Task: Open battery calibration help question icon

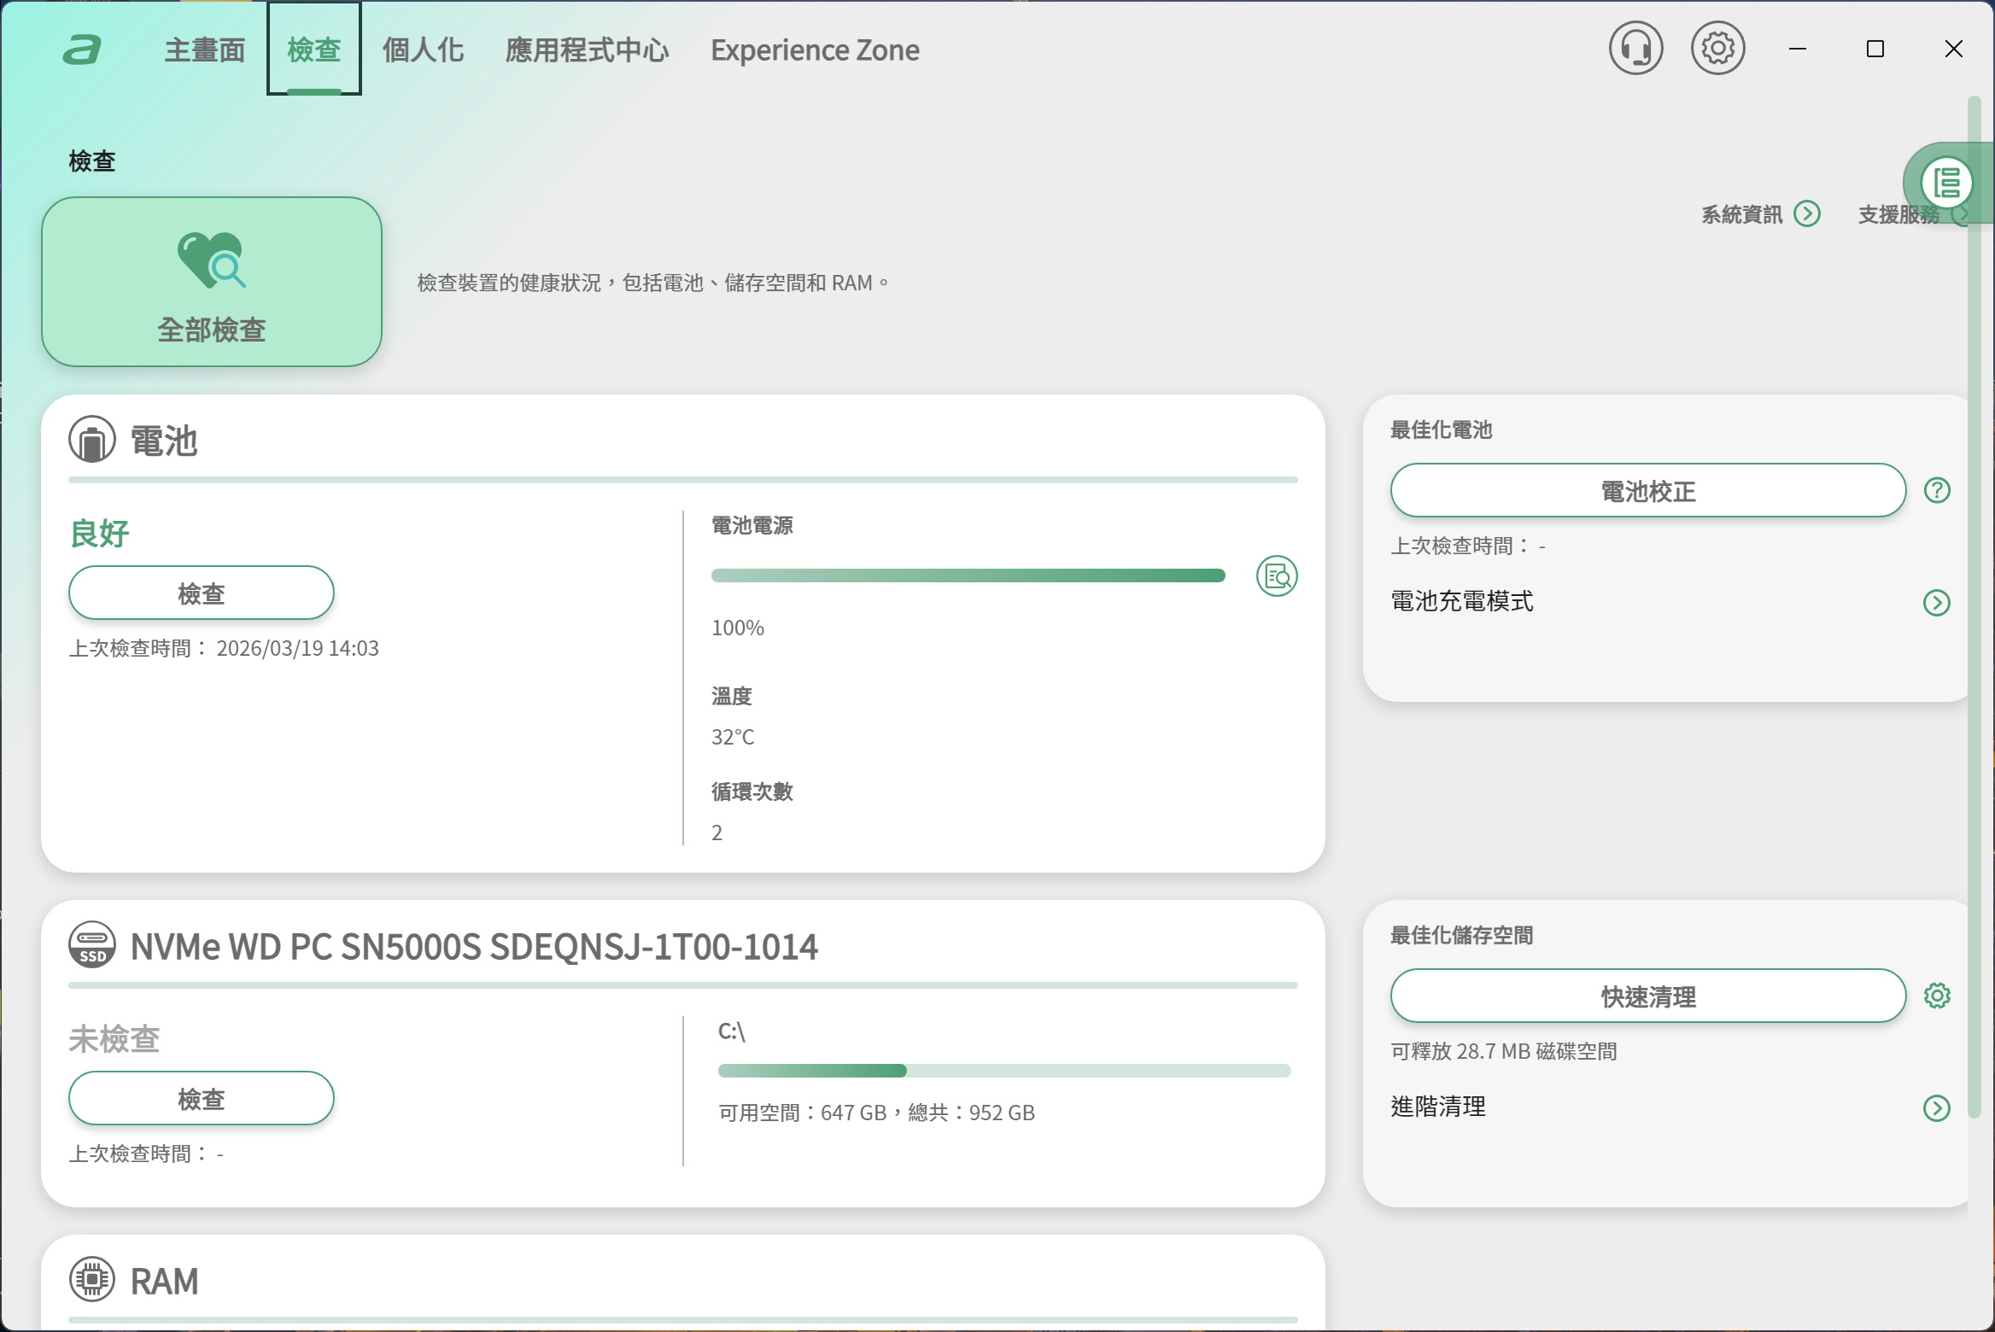Action: [x=1936, y=490]
